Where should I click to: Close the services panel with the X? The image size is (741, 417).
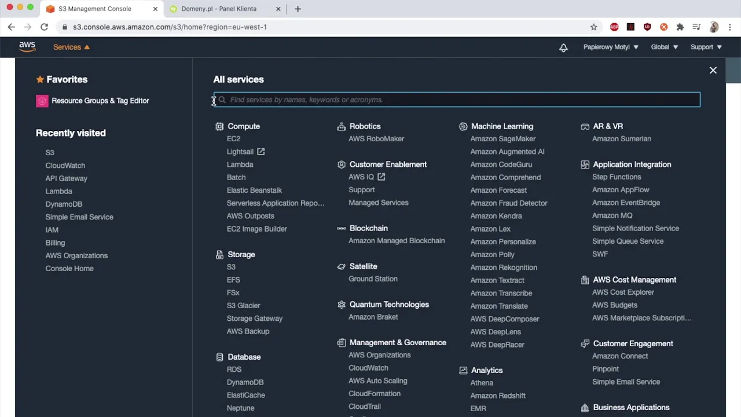pos(713,70)
